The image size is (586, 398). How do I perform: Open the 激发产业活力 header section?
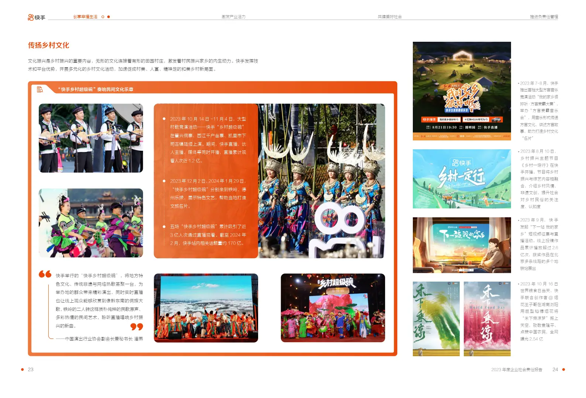coord(233,17)
